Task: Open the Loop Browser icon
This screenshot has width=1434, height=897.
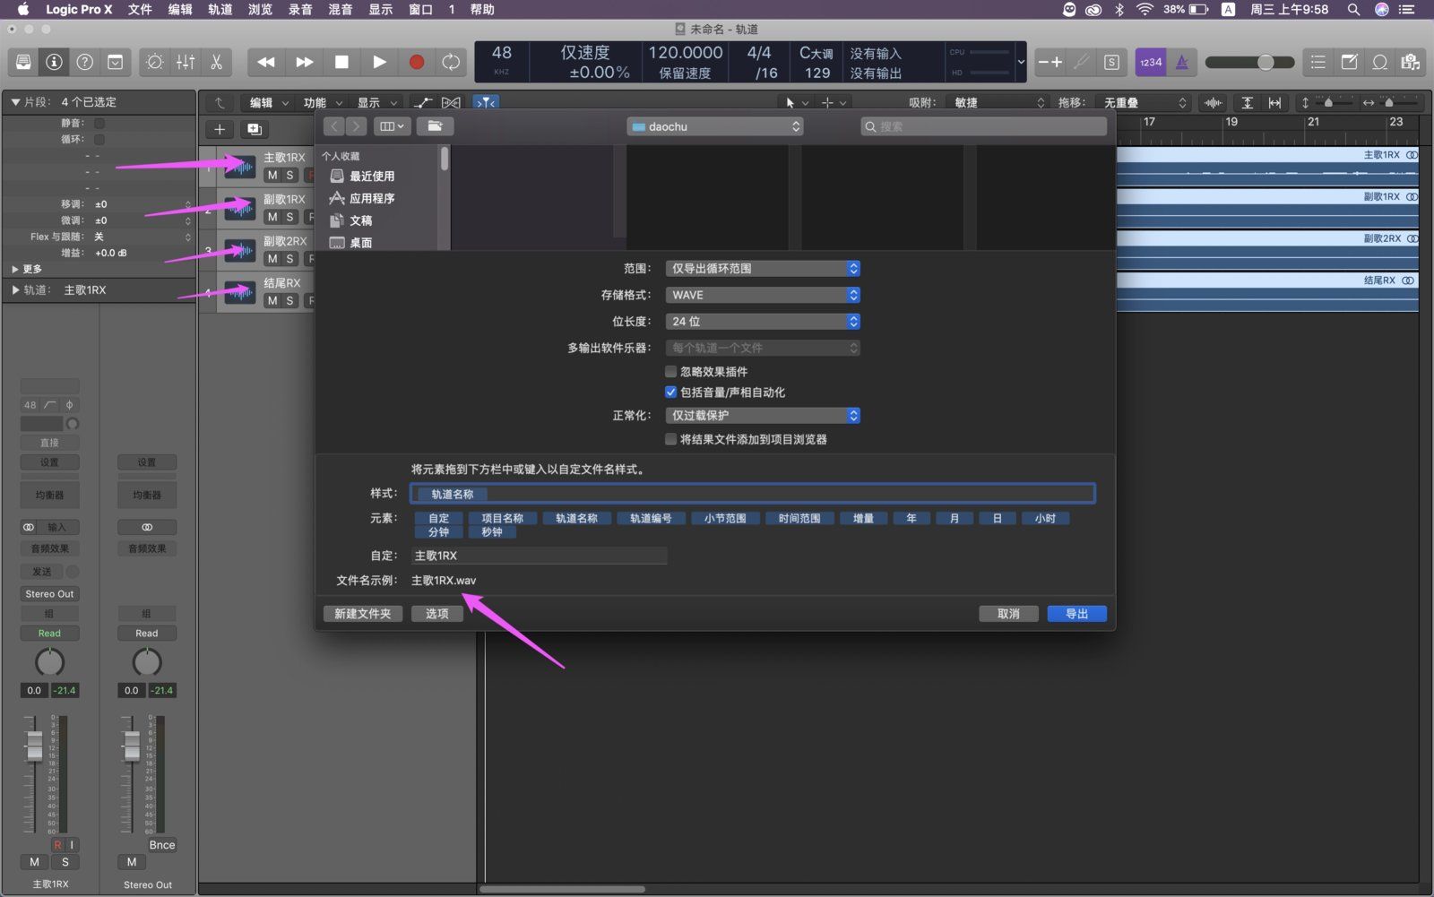Action: coord(1380,62)
